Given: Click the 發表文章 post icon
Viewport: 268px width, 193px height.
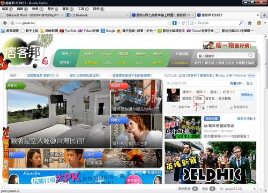Looking at the screenshot, I should click(x=174, y=107).
